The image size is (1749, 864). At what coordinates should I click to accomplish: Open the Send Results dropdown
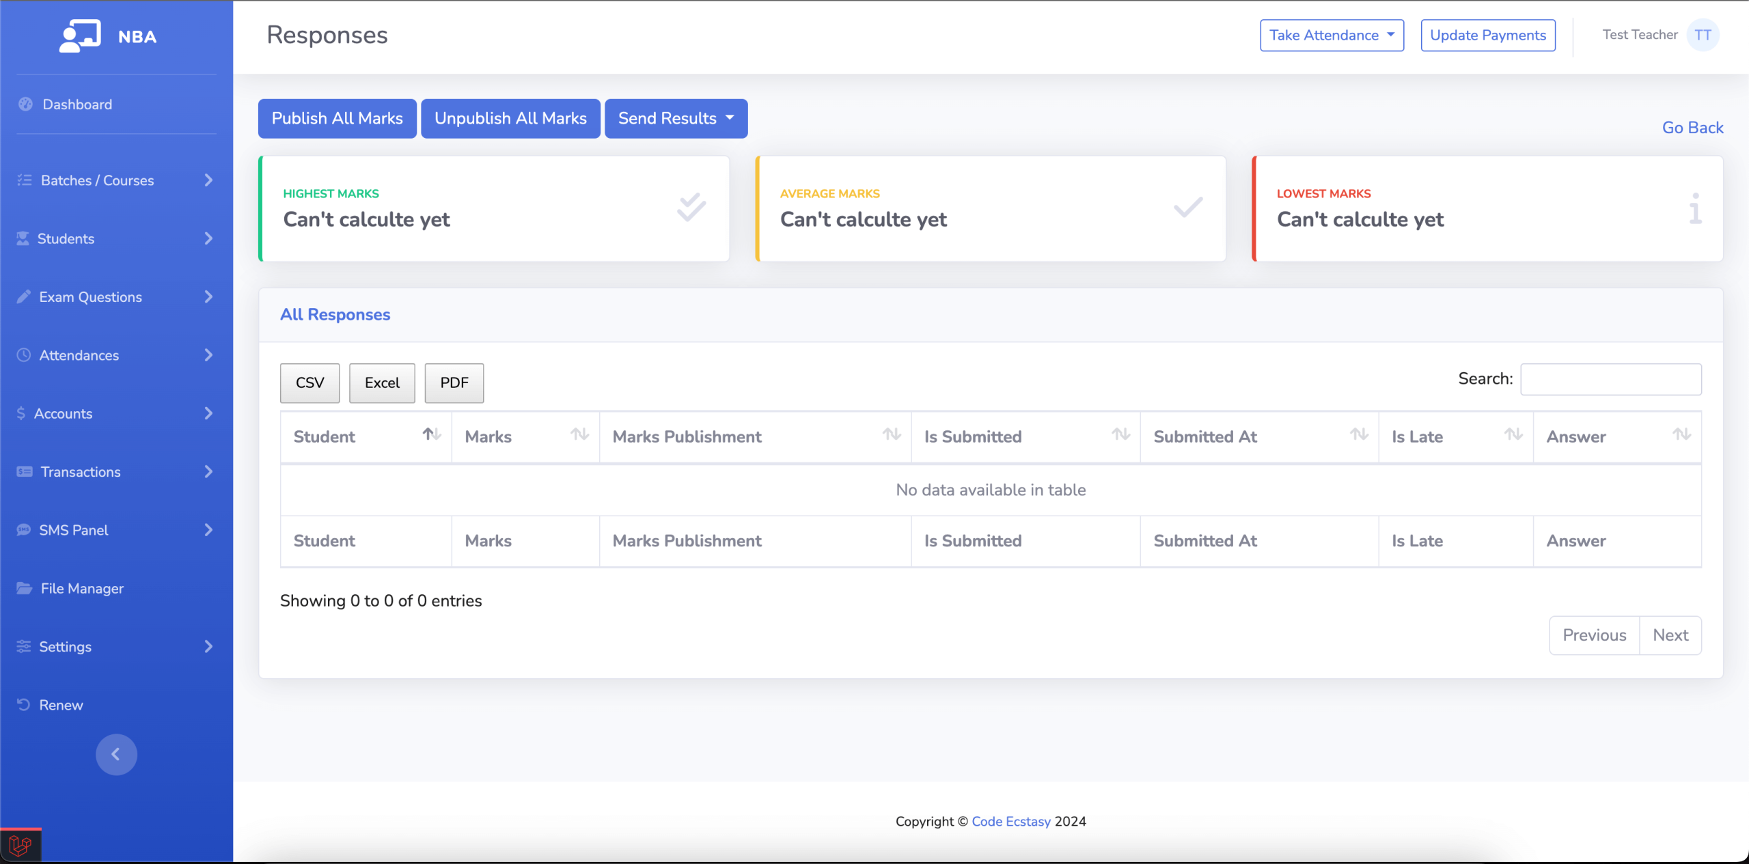click(x=676, y=119)
